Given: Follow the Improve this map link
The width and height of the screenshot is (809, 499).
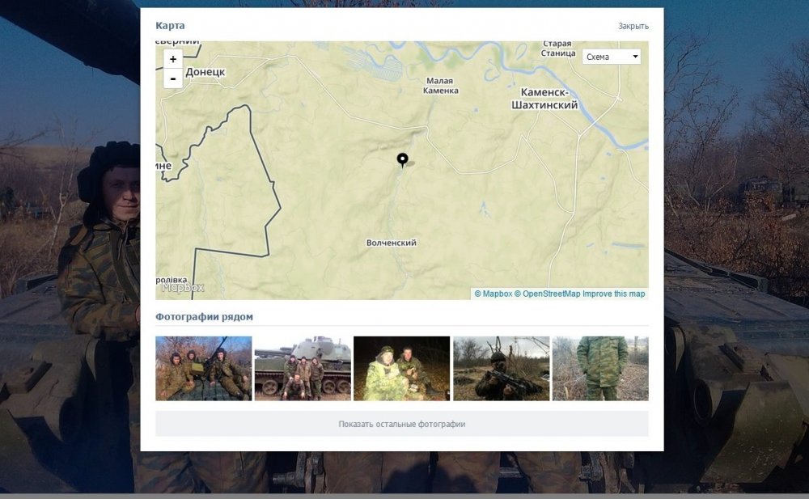Looking at the screenshot, I should click(614, 294).
